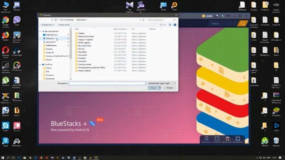The image size is (285, 160).
Task: Select Games folder under OneDrive
Action: pos(49,68)
